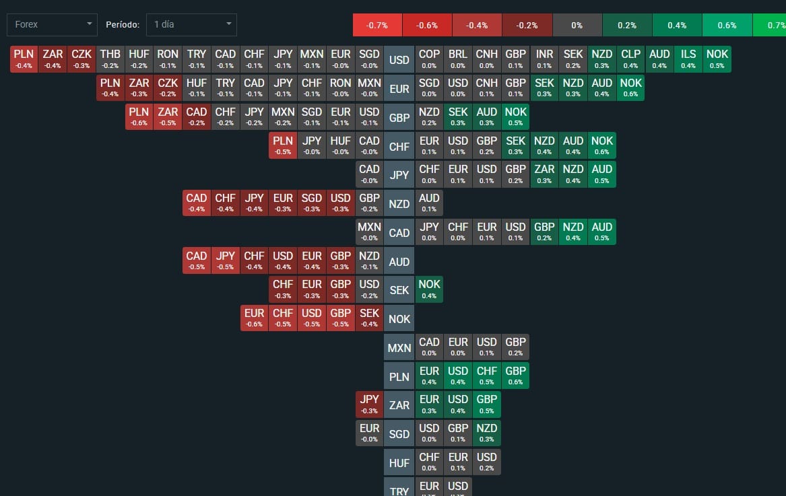Select the COP cell in the USD row
This screenshot has height=496, width=786.
429,59
